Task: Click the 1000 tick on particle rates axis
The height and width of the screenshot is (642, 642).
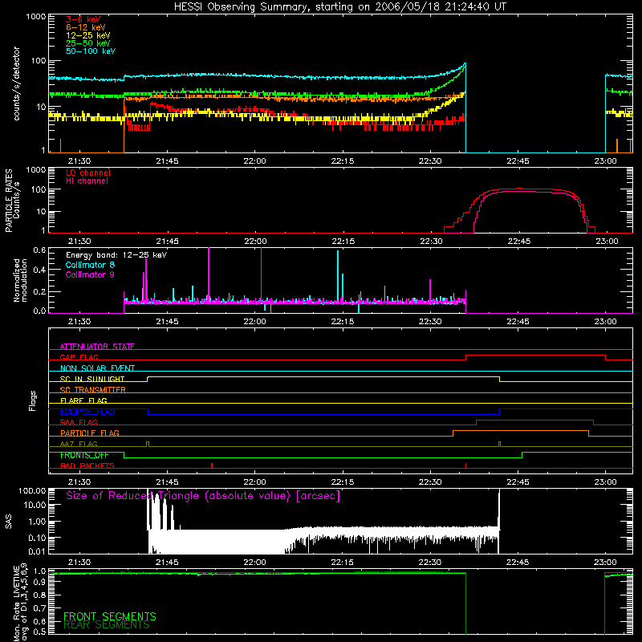Action: [36, 169]
